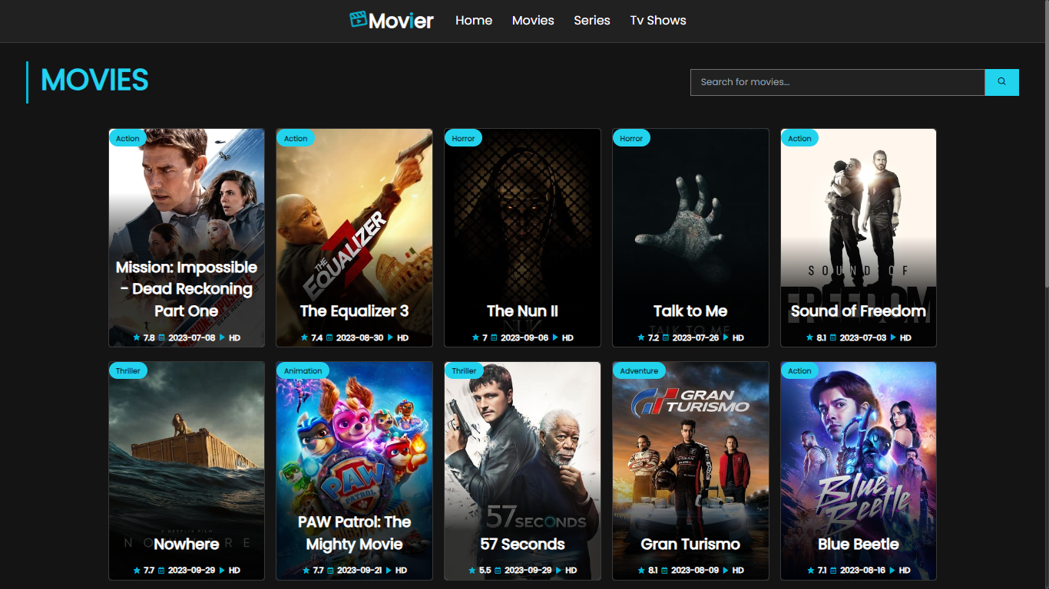This screenshot has height=589, width=1049.
Task: Click star icon on Sound of Freedom card
Action: [x=809, y=337]
